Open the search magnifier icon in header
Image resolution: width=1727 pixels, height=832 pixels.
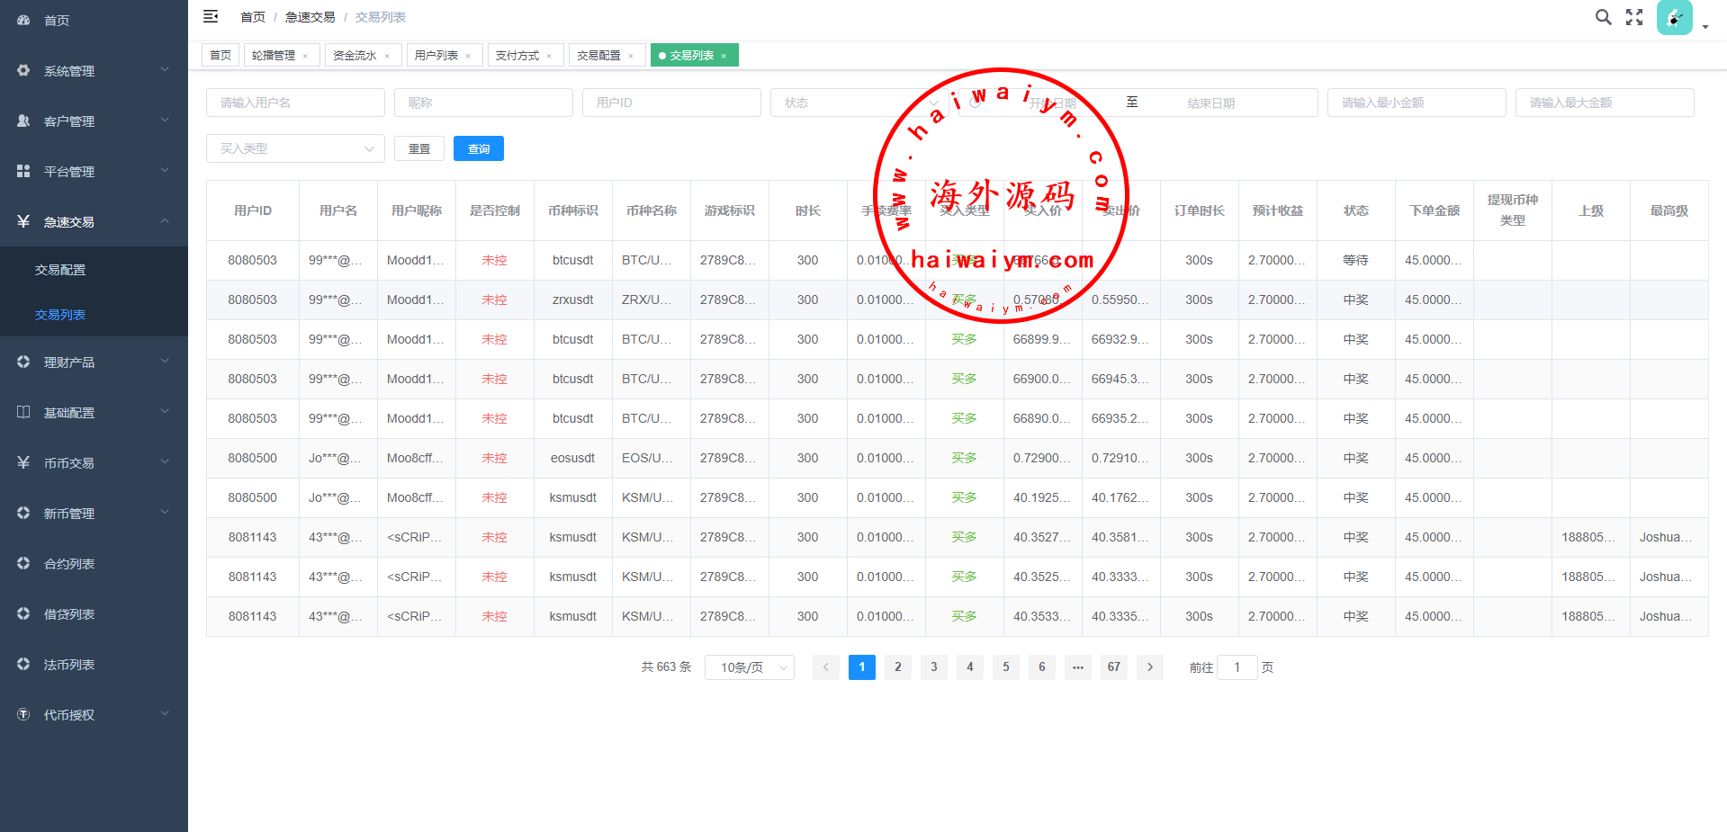click(1603, 17)
